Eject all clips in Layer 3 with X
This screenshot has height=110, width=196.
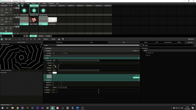point(2,11)
